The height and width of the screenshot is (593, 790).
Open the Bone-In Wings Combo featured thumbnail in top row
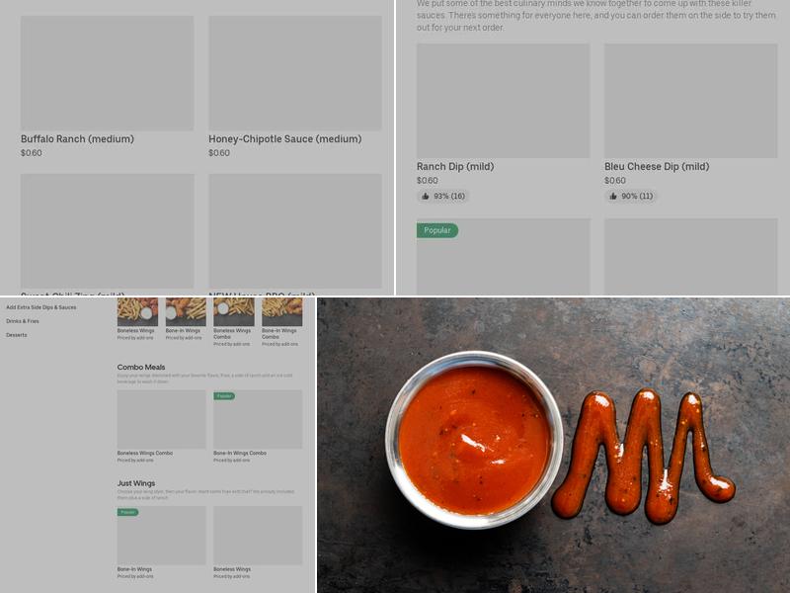(282, 312)
